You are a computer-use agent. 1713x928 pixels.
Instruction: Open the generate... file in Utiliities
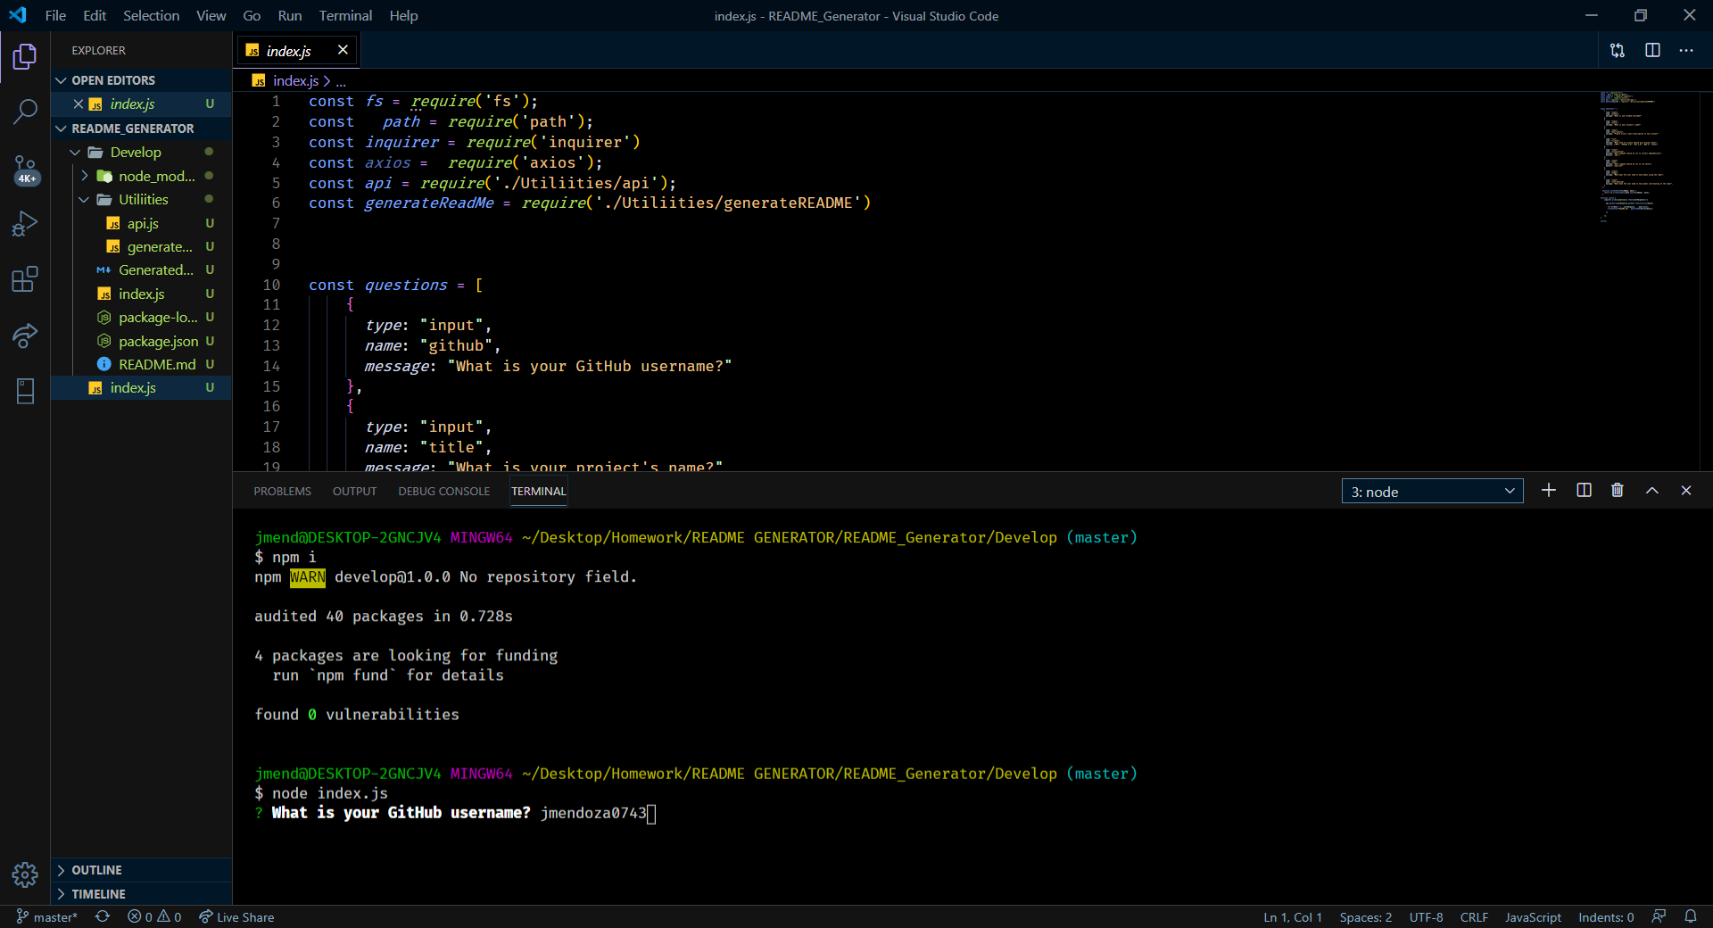142,246
